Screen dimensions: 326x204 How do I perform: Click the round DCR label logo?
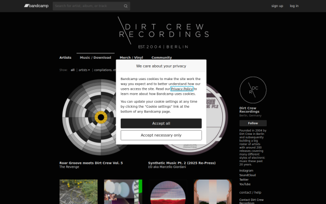coord(253,90)
